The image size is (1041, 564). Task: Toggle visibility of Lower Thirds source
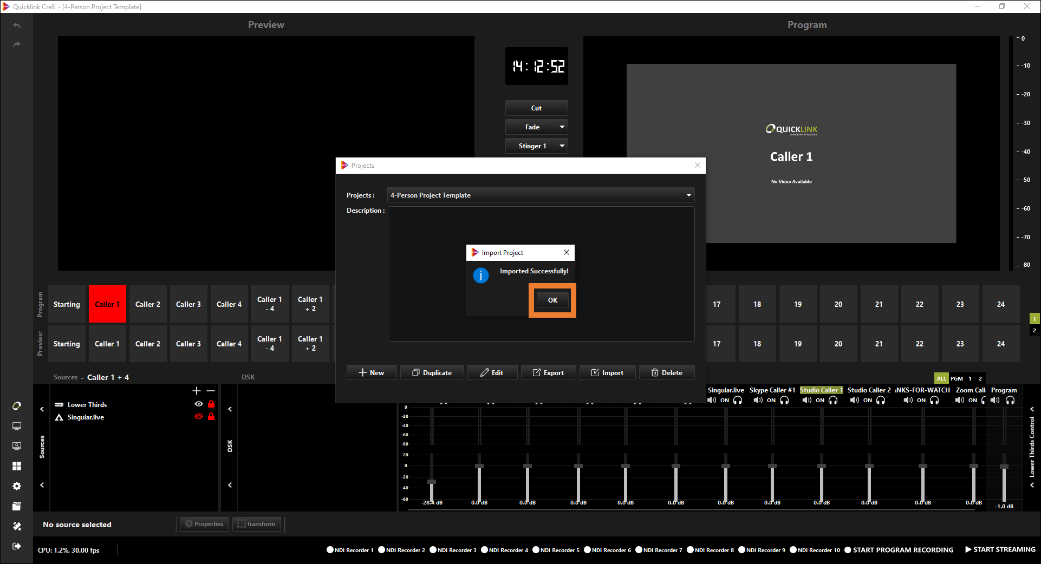[x=199, y=404]
